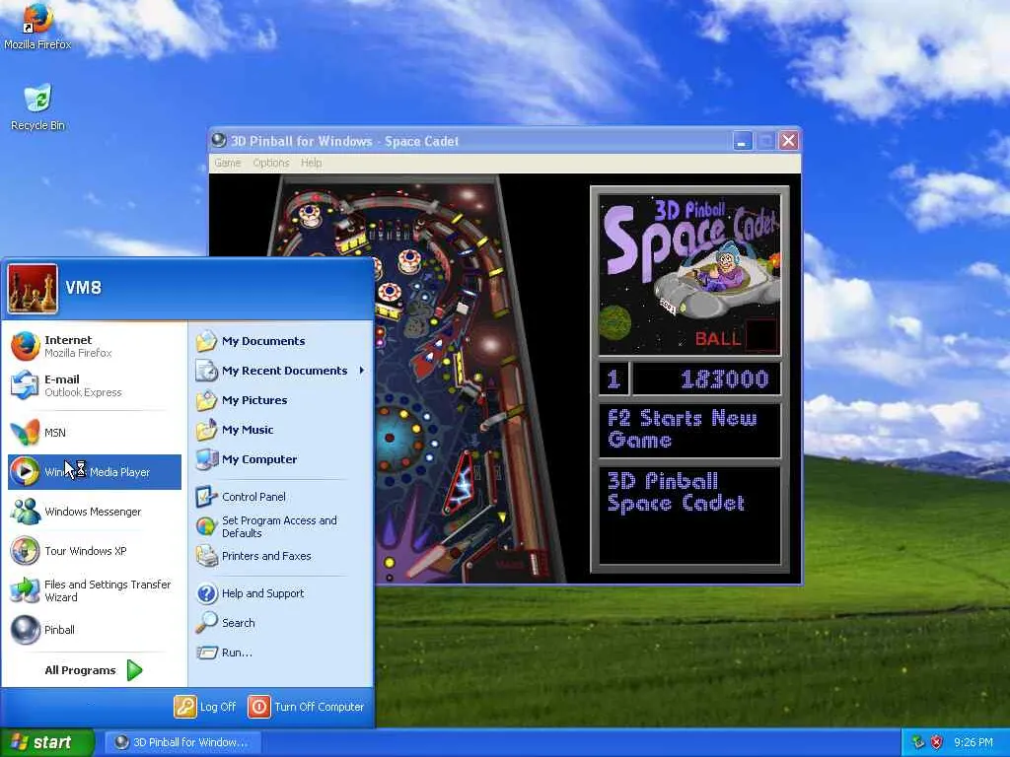The height and width of the screenshot is (757, 1010).
Task: Click Turn Off Computer button
Action: point(306,707)
